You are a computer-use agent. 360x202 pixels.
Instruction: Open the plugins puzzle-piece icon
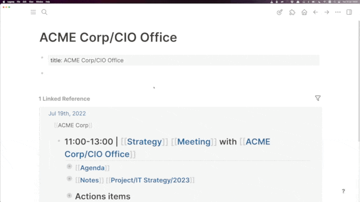tap(292, 12)
